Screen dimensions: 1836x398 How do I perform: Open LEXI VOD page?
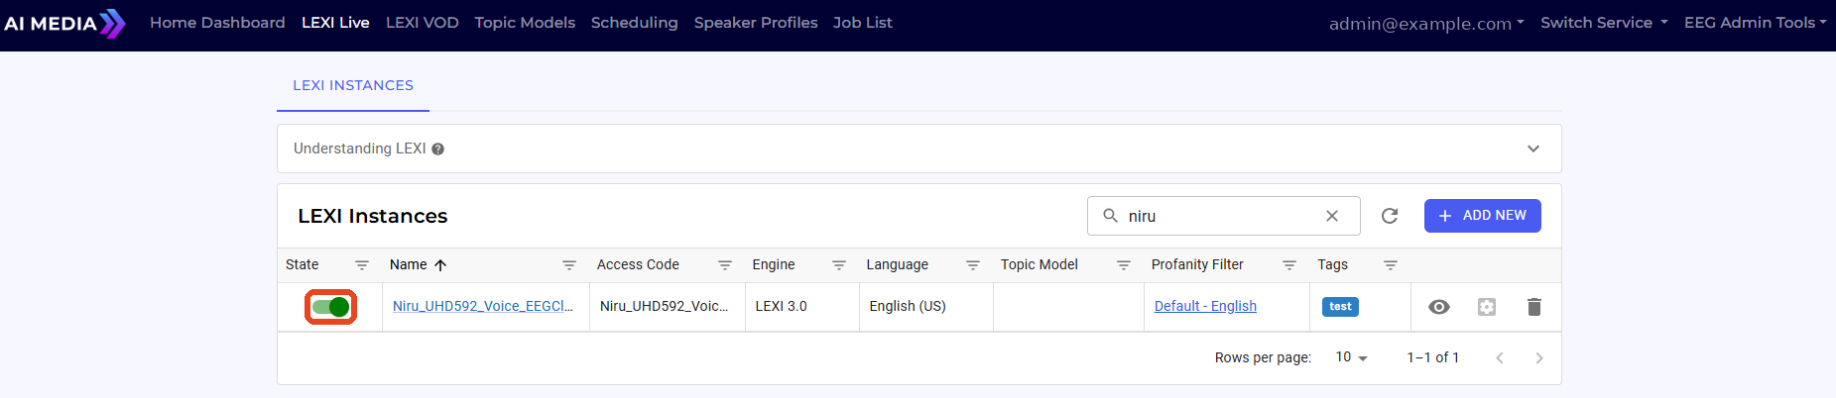point(423,23)
